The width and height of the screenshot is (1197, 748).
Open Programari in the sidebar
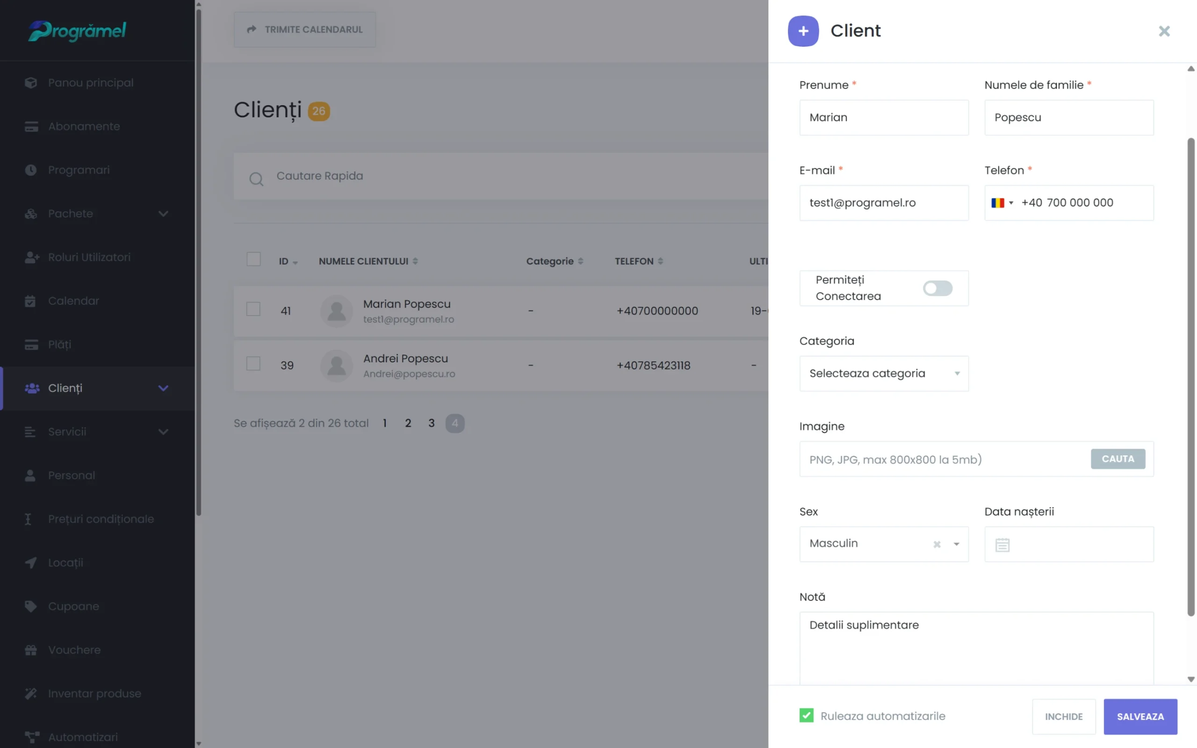pyautogui.click(x=79, y=170)
